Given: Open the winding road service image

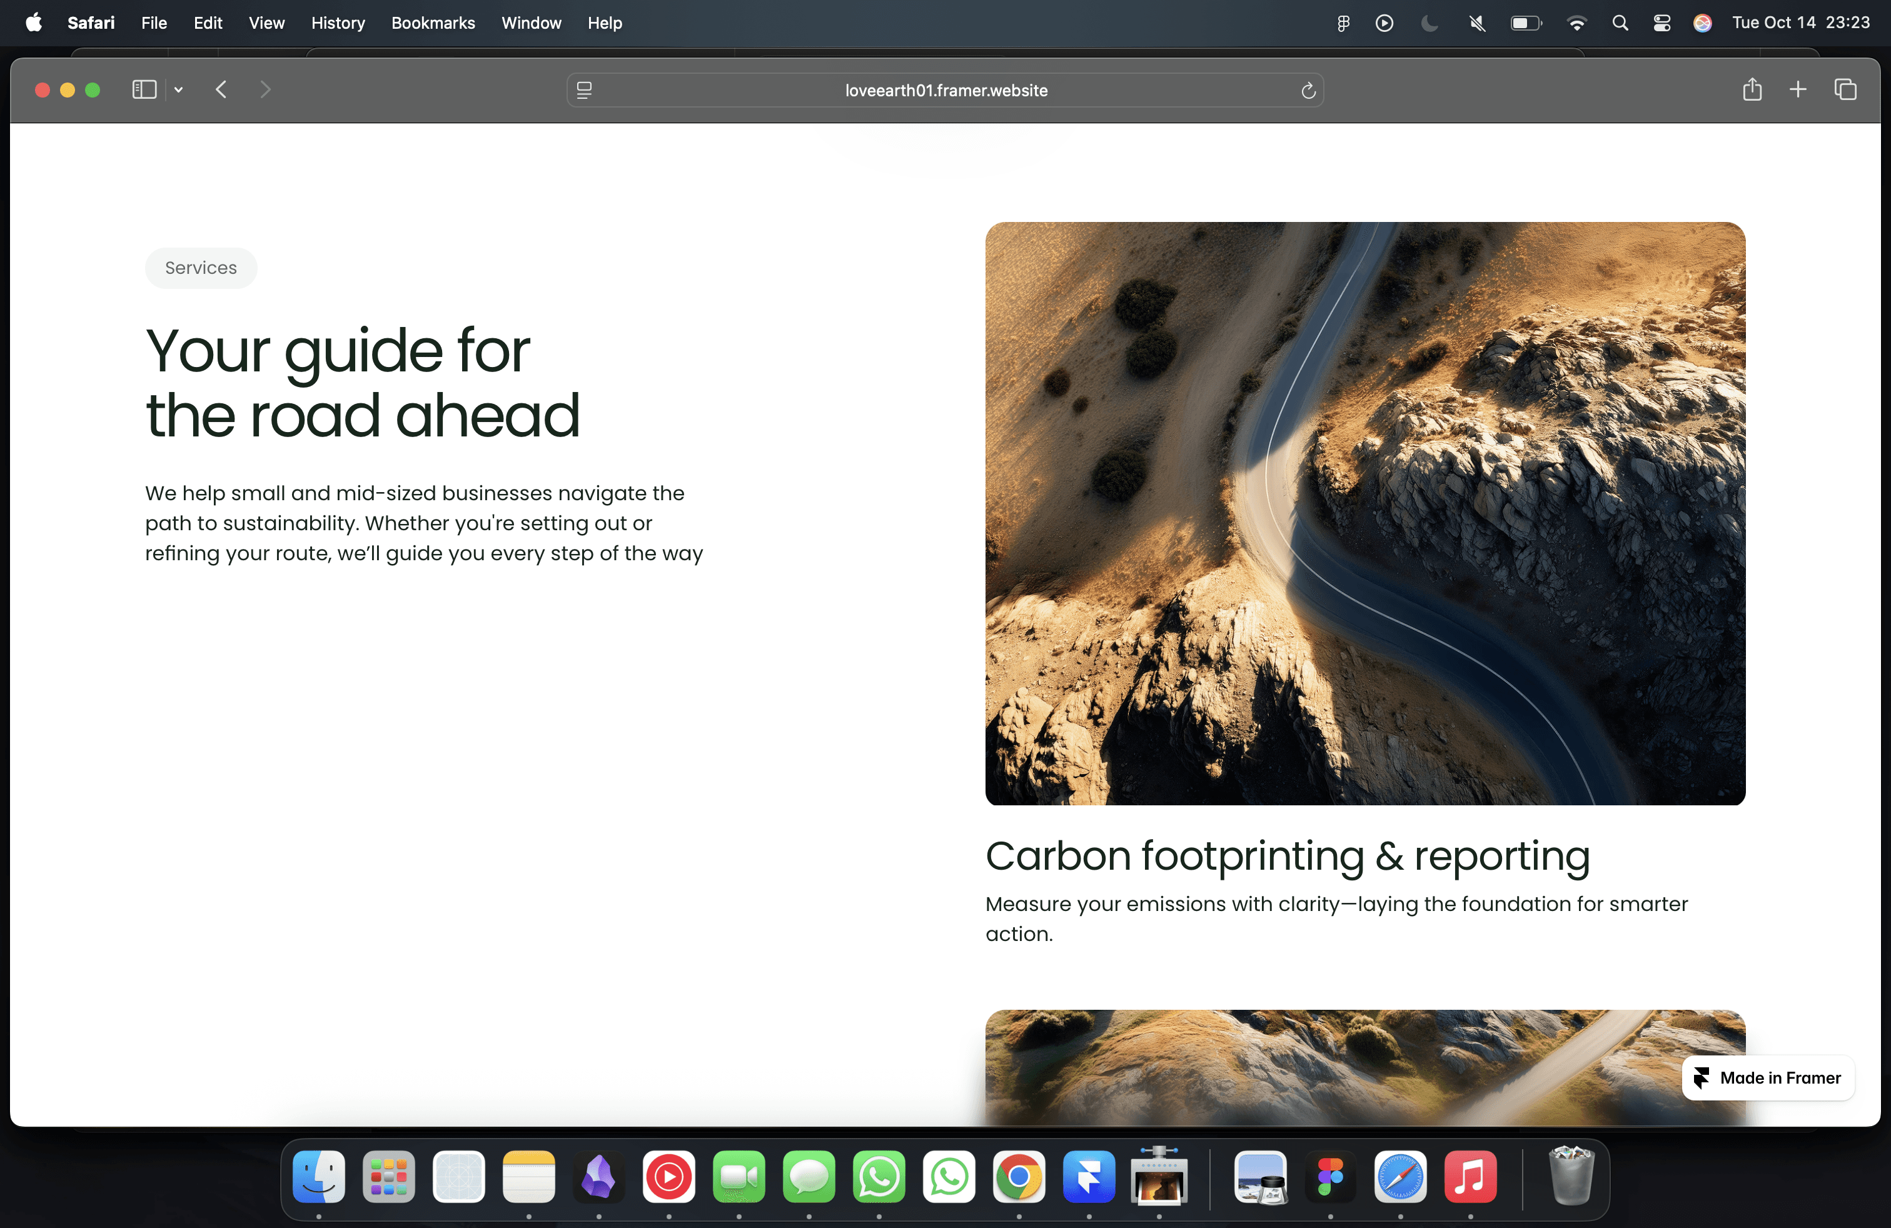Looking at the screenshot, I should (1365, 513).
